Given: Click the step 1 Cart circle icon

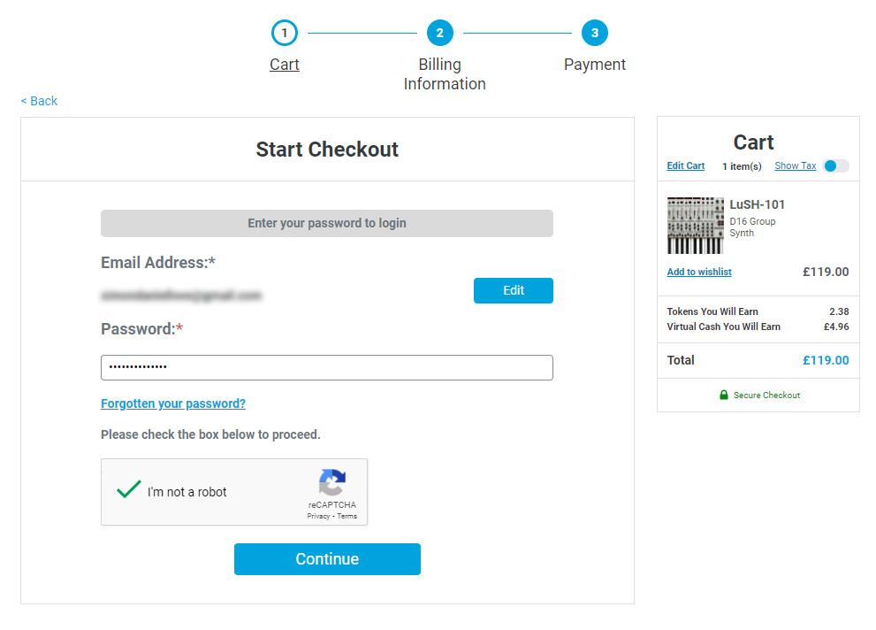Looking at the screenshot, I should (x=284, y=32).
